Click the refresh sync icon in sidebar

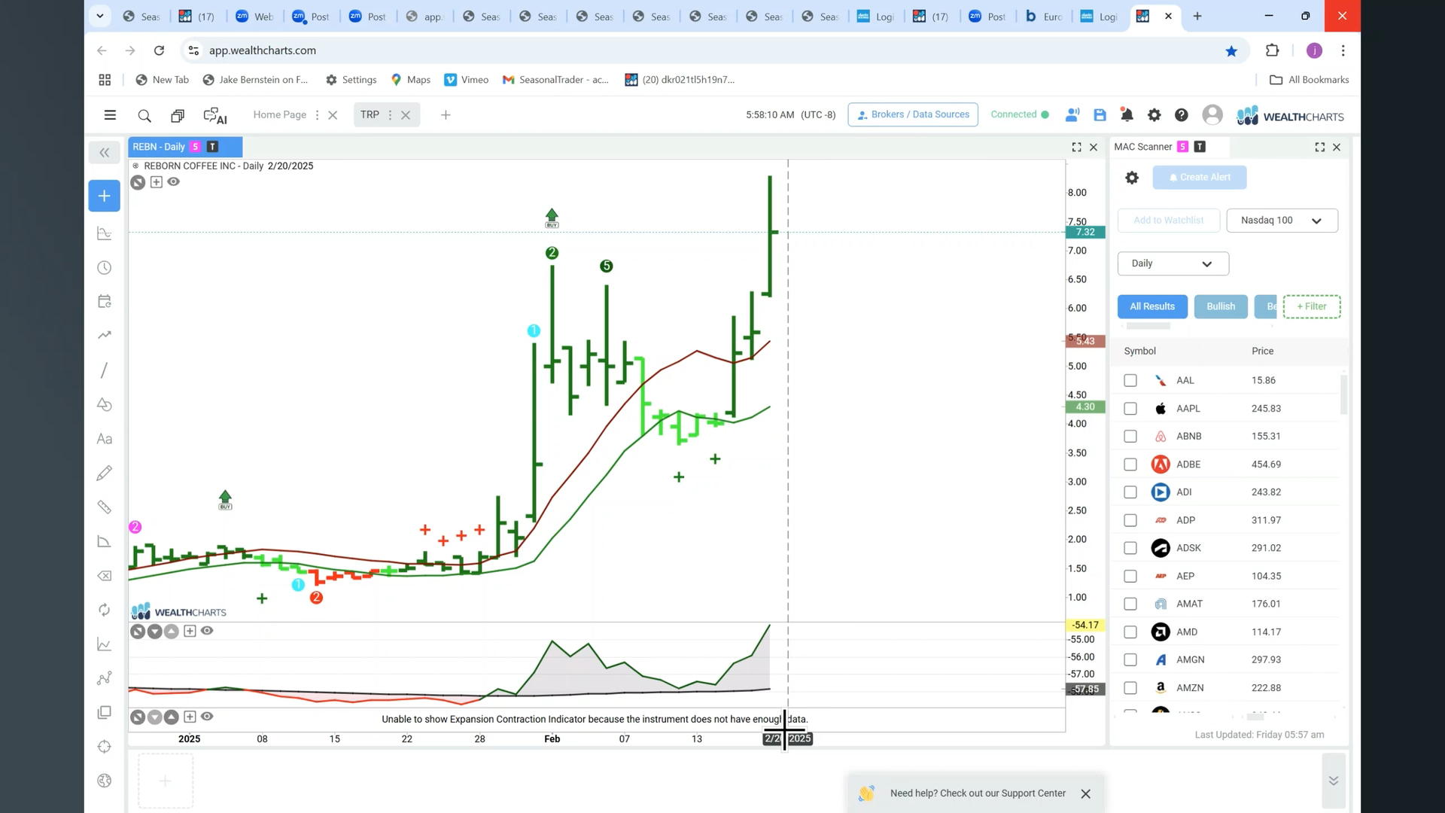[105, 610]
